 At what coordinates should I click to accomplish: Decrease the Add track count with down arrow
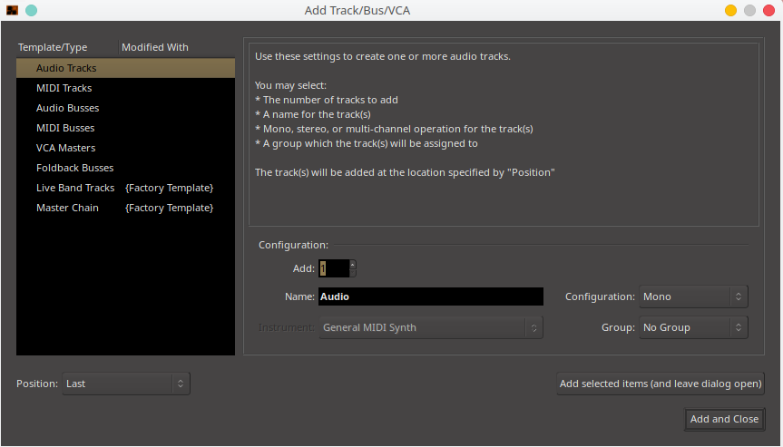pos(353,272)
